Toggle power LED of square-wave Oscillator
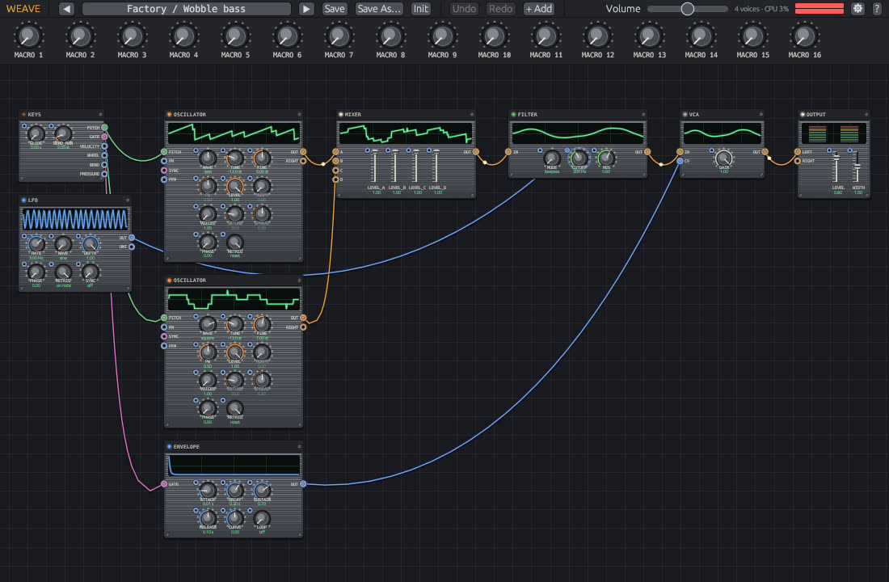The image size is (889, 582). point(169,280)
